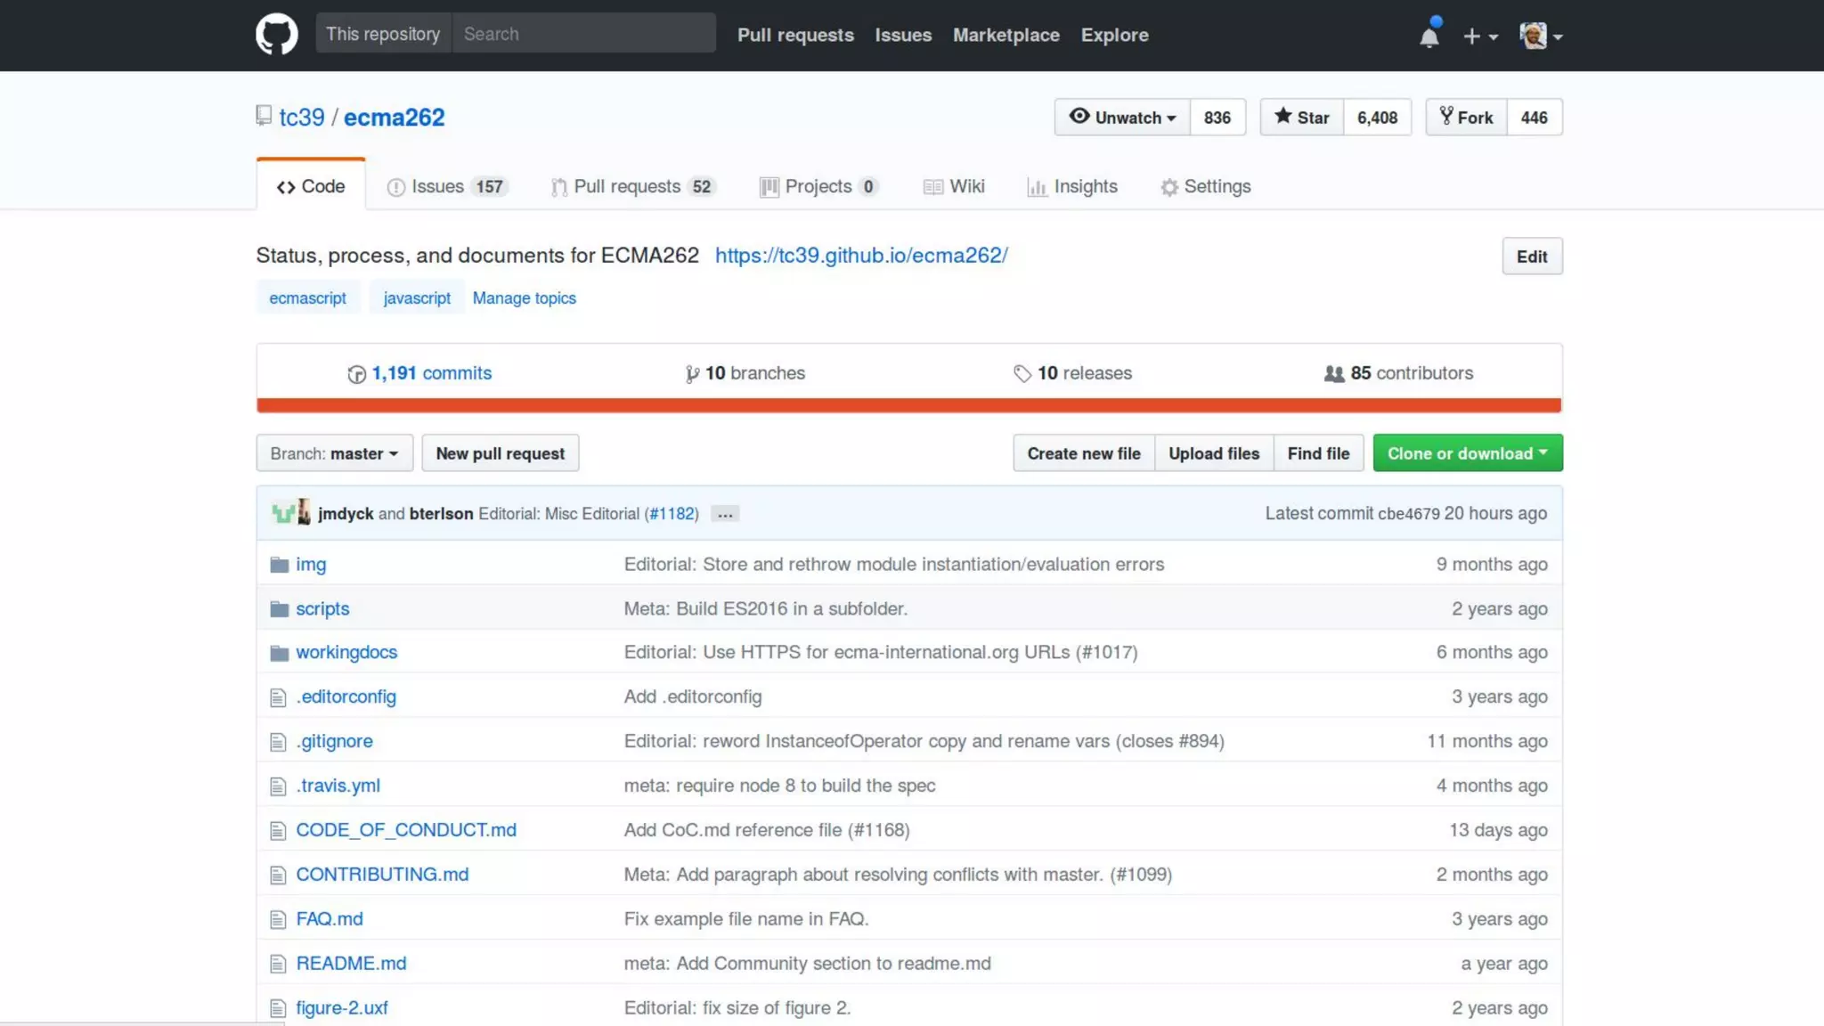Open the notifications bell
Viewport: 1824px width, 1026px height.
(1429, 36)
